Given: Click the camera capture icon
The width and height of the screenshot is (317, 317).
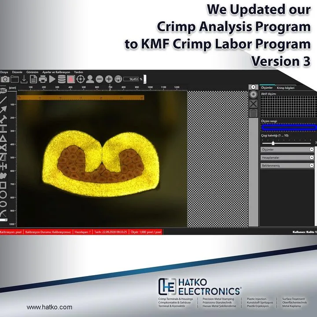Looking at the screenshot, I should click(x=5, y=79).
